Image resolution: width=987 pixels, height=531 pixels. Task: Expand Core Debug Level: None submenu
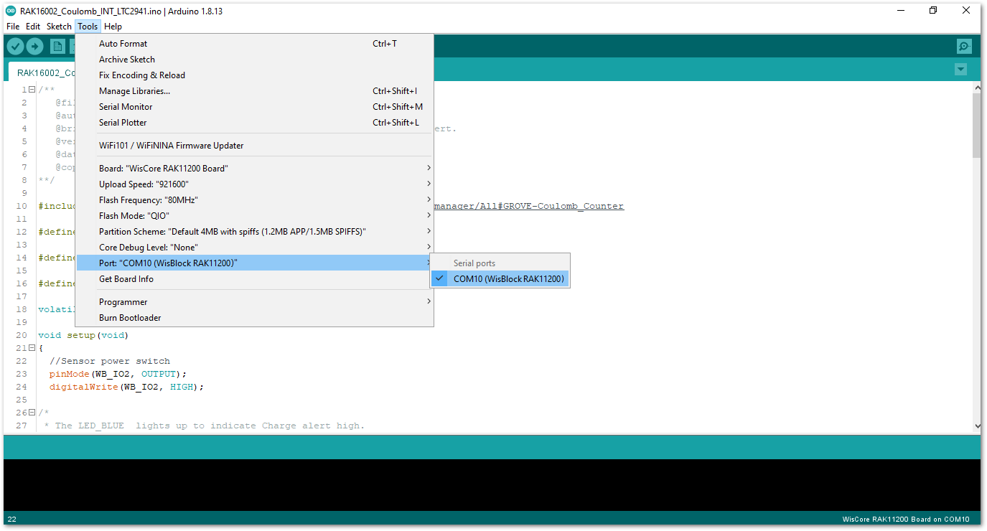click(x=255, y=248)
